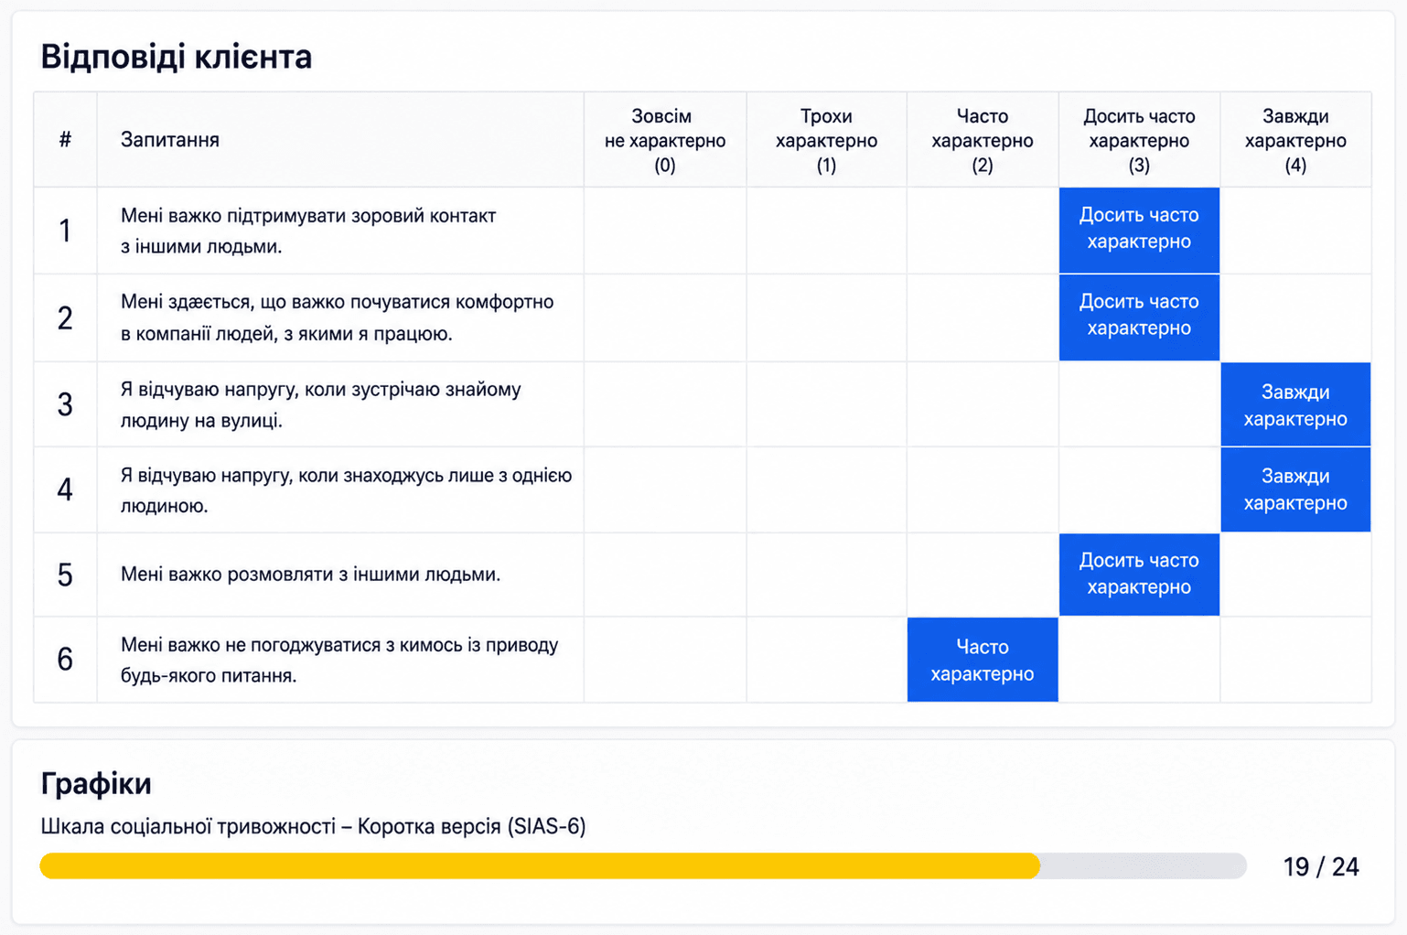This screenshot has width=1407, height=935.
Task: Click 'Досить часто характерно (3)' column header
Action: [x=1139, y=140]
